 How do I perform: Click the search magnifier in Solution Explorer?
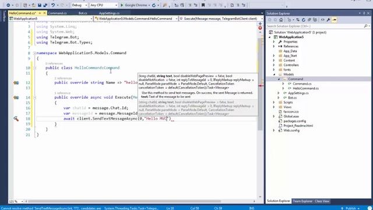click(x=365, y=26)
